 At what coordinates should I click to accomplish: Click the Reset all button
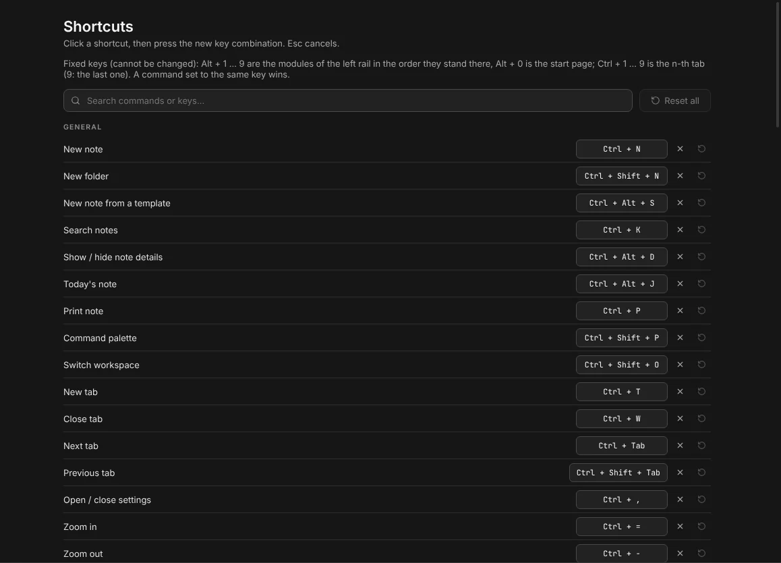point(675,100)
